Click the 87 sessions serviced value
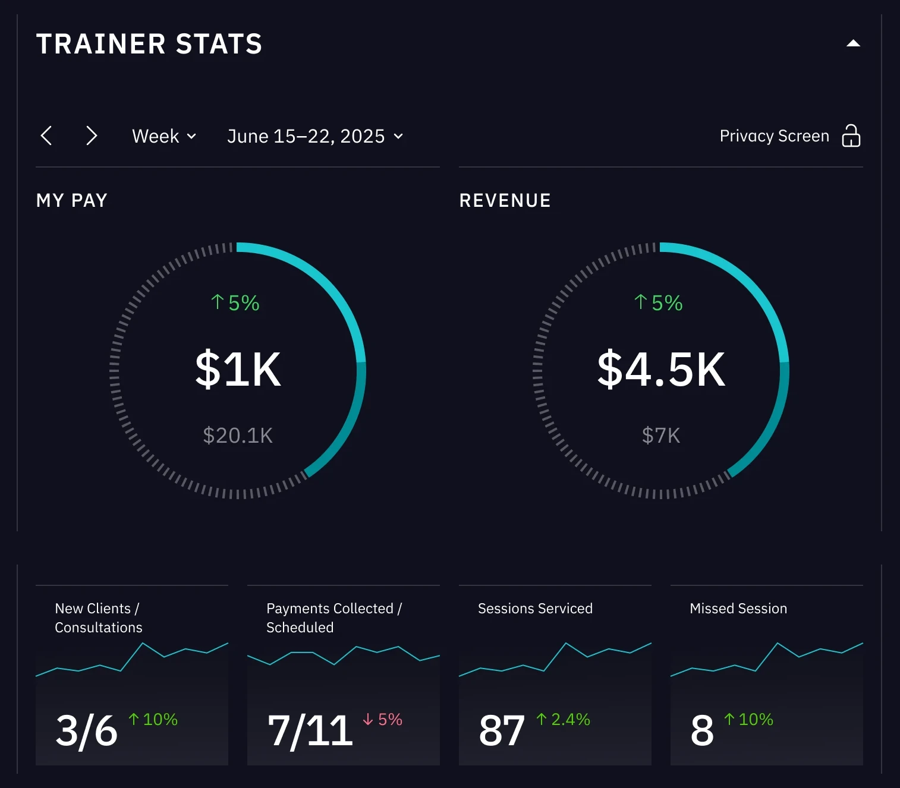Viewport: 900px width, 788px height. pos(502,730)
